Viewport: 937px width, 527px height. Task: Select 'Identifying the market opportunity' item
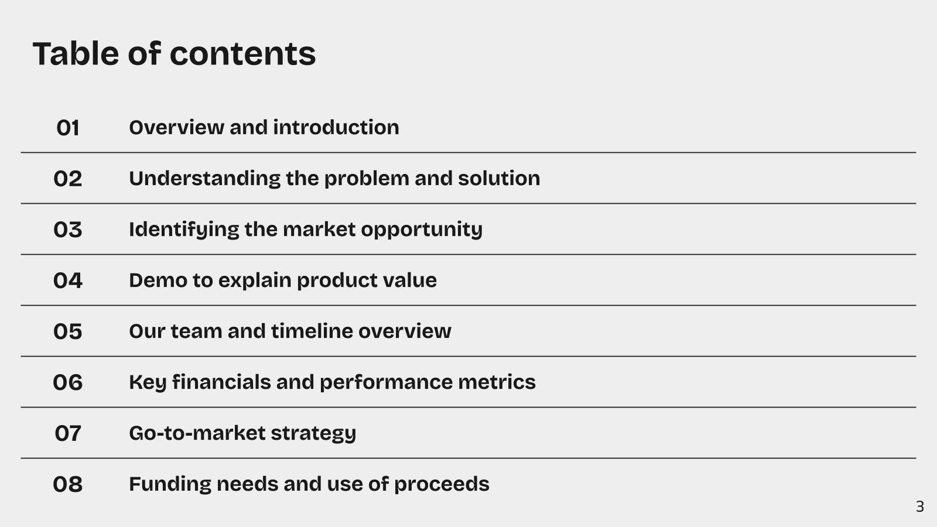(306, 230)
